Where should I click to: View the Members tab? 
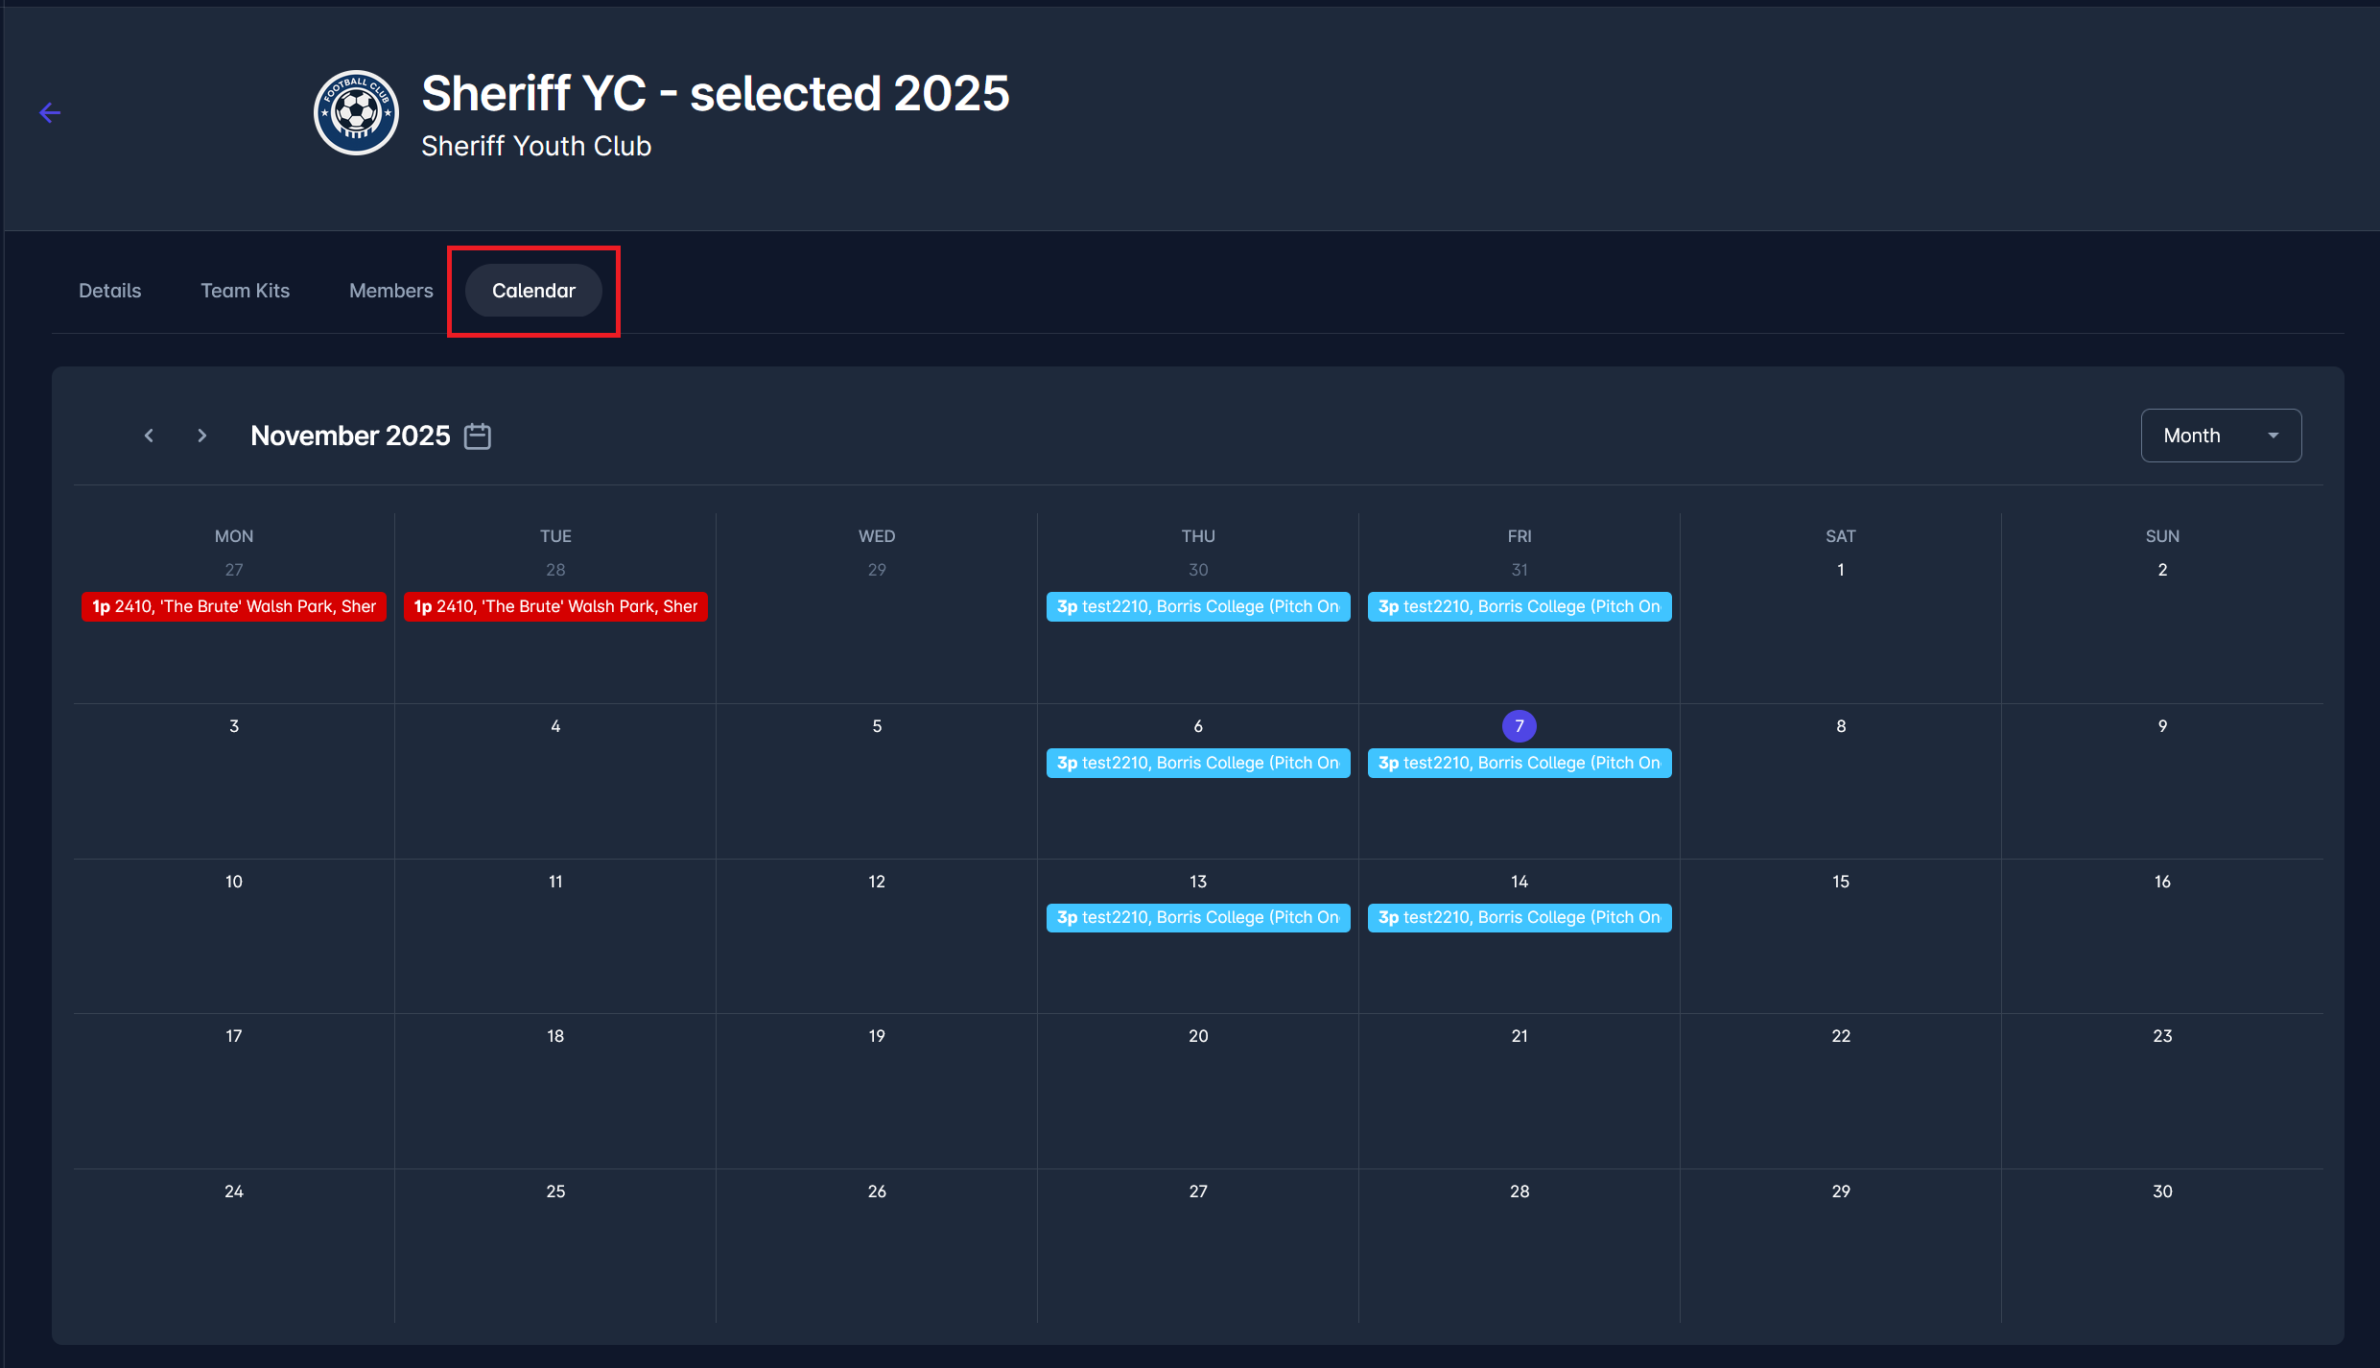coord(390,290)
